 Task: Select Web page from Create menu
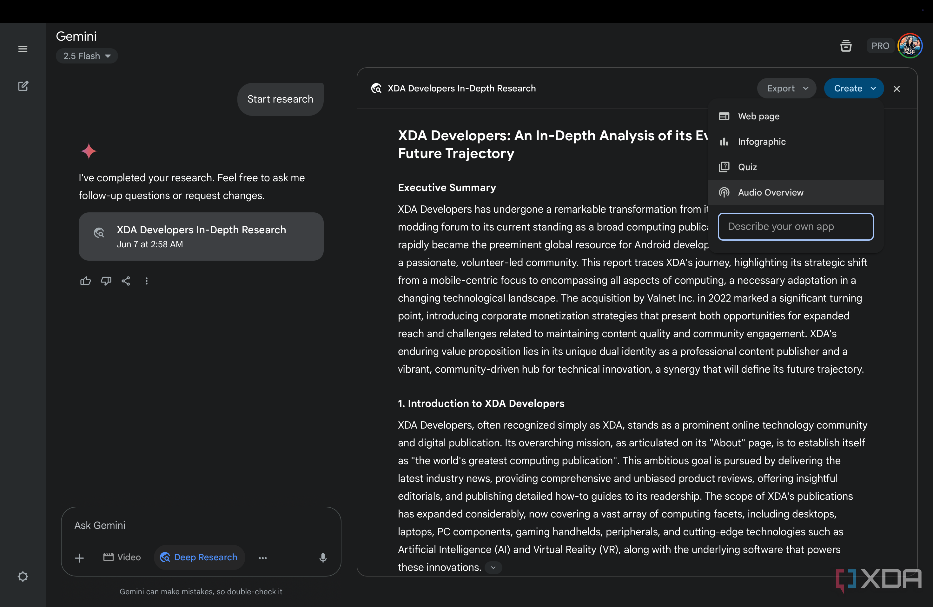[x=795, y=117]
